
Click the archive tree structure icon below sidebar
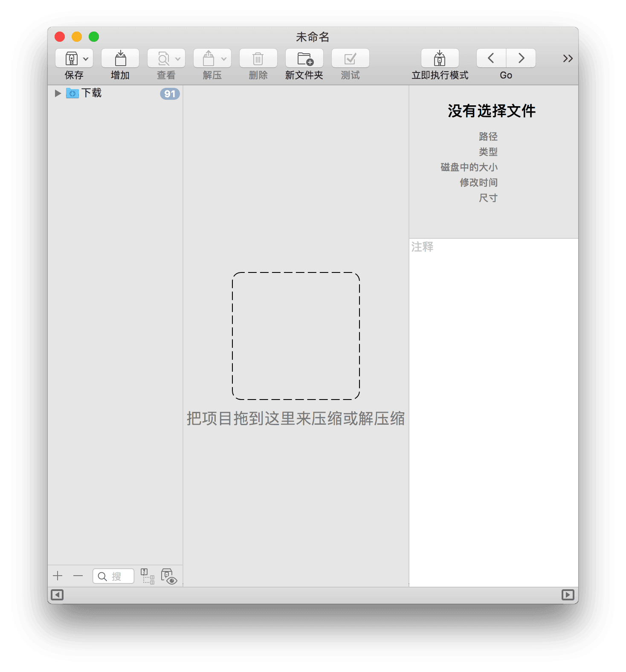tap(148, 576)
